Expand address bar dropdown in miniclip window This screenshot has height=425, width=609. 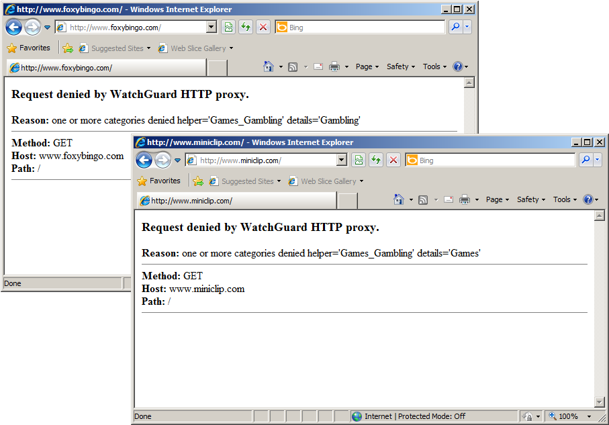(x=342, y=160)
